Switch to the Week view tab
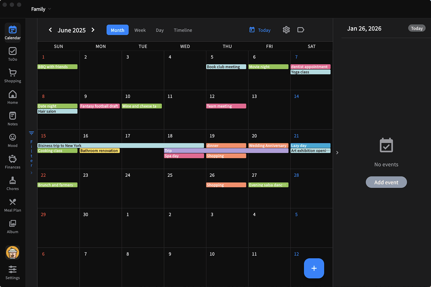 (140, 30)
